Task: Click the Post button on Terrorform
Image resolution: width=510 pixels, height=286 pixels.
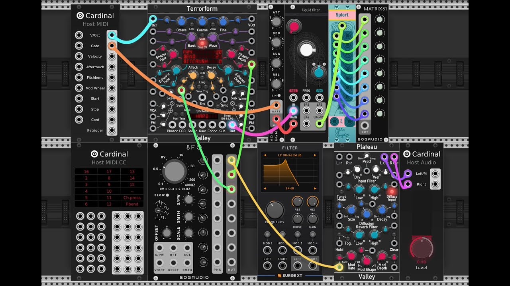Action: [x=176, y=113]
